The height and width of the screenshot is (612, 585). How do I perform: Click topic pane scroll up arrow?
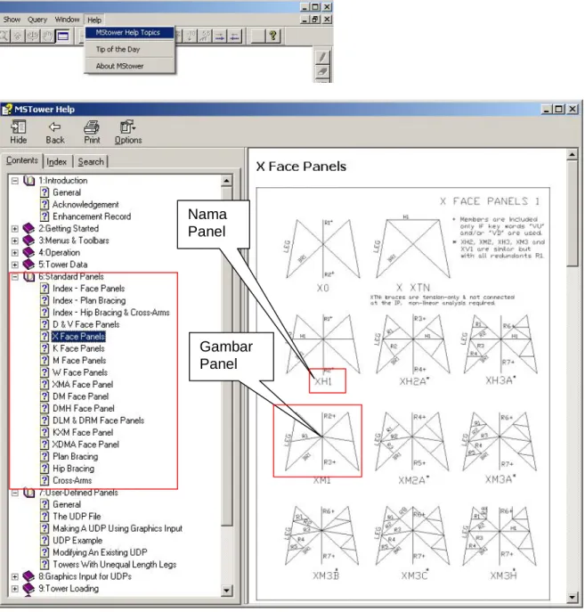(573, 155)
